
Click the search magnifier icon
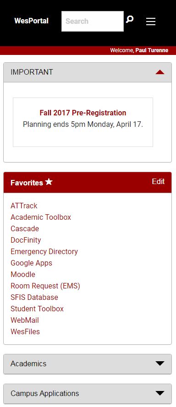129,20
